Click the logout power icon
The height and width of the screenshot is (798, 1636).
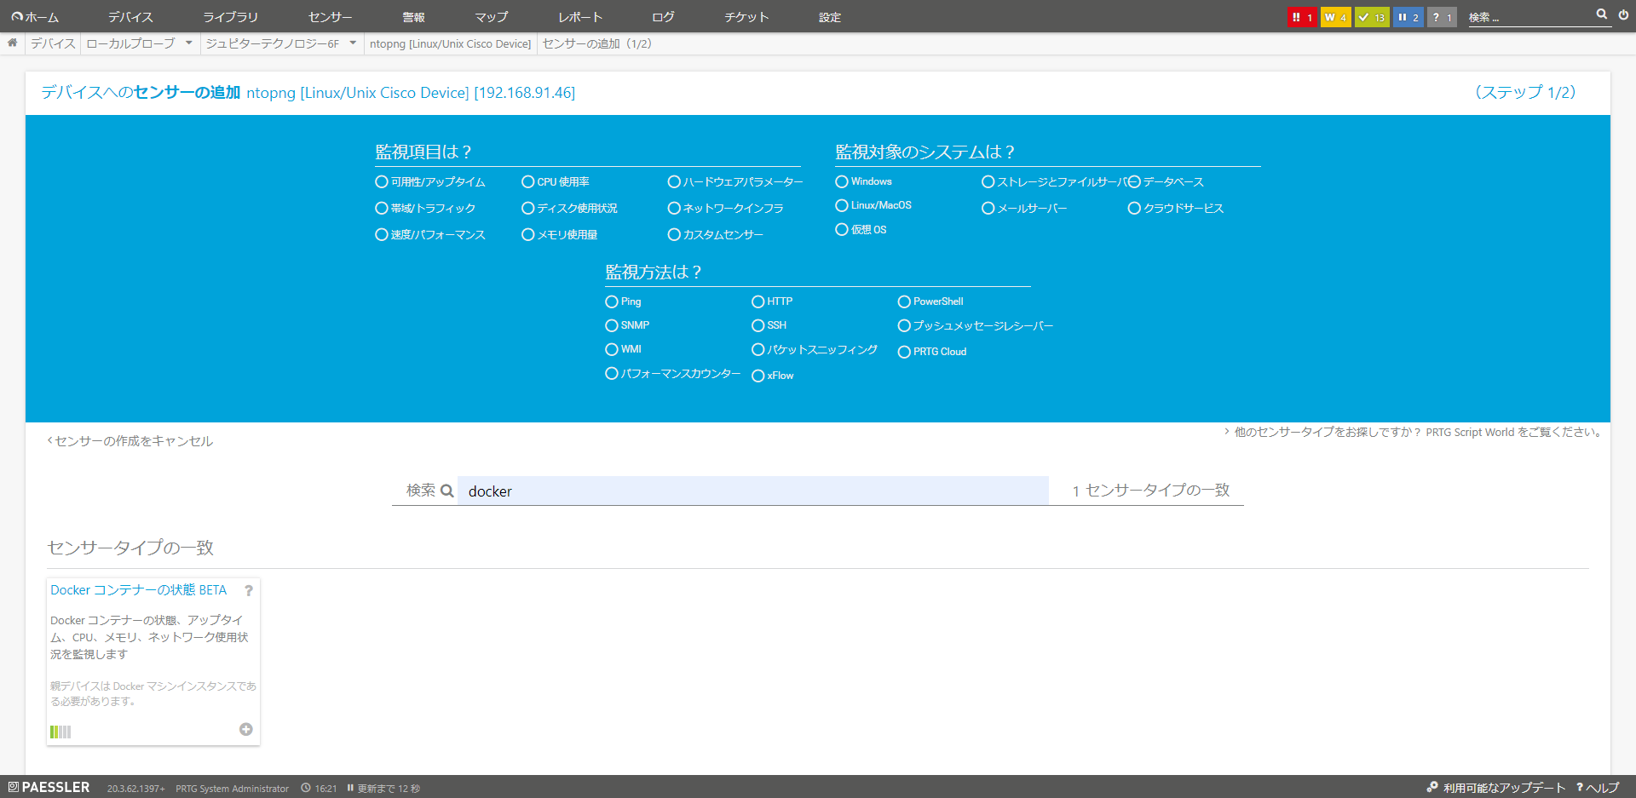pyautogui.click(x=1624, y=14)
